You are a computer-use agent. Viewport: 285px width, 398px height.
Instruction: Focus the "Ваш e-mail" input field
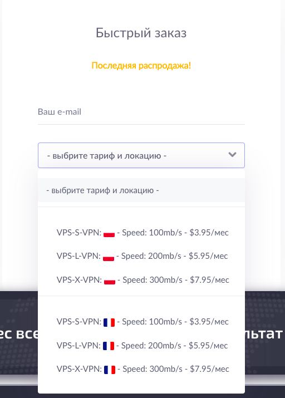[141, 112]
